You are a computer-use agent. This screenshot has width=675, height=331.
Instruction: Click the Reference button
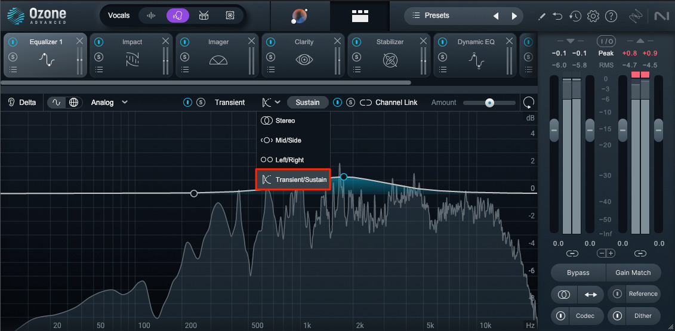(643, 294)
